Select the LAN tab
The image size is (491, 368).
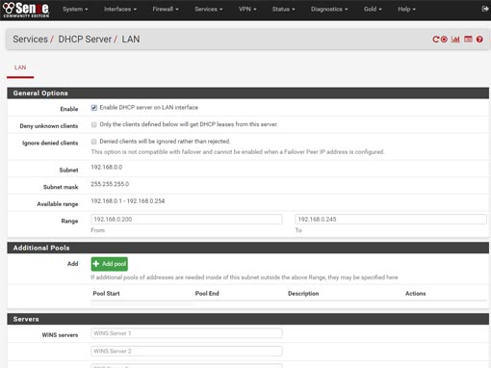(x=20, y=67)
